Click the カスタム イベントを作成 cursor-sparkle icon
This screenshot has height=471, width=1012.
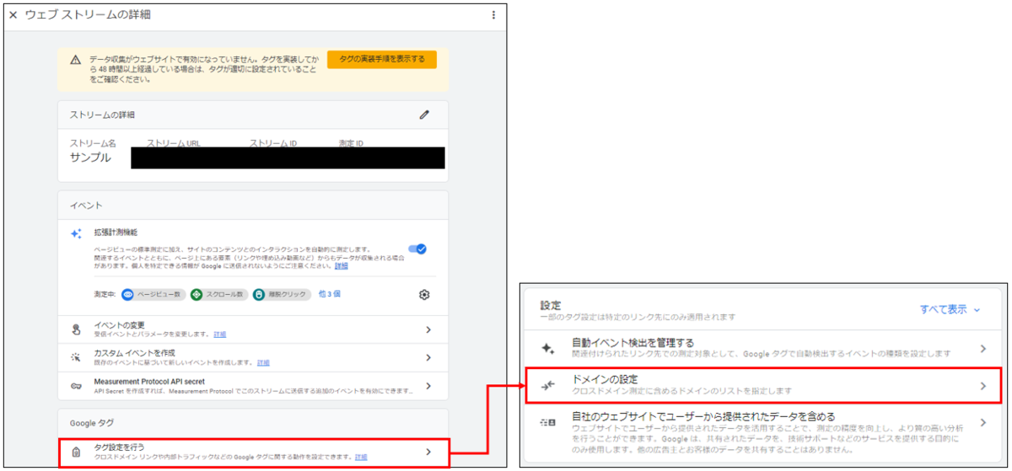pos(76,357)
